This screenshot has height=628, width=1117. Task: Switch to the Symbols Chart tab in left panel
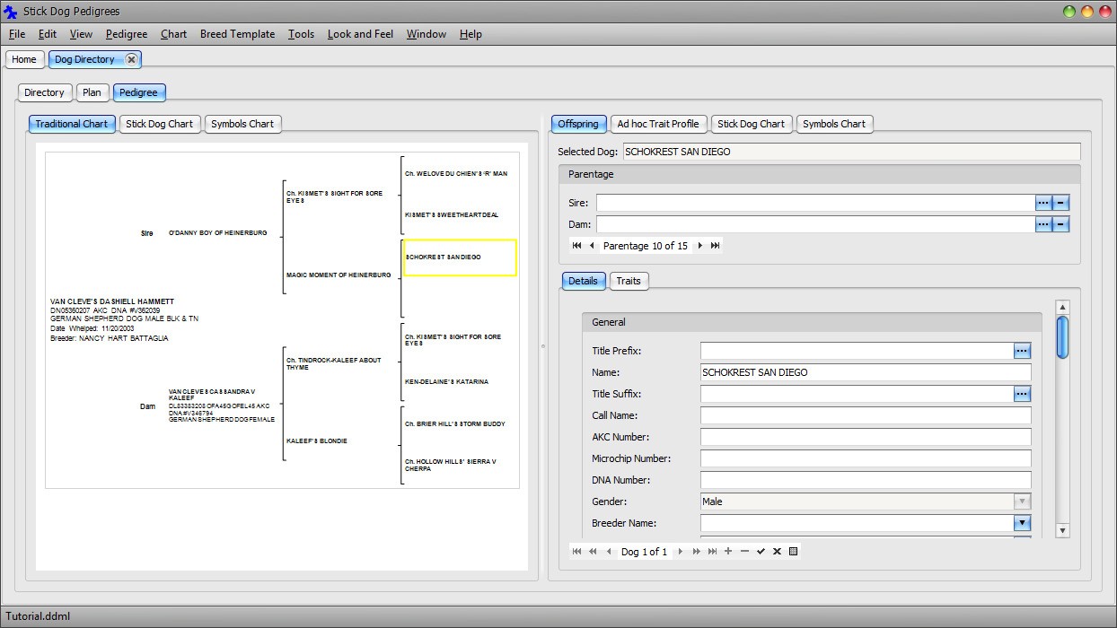[x=242, y=124]
